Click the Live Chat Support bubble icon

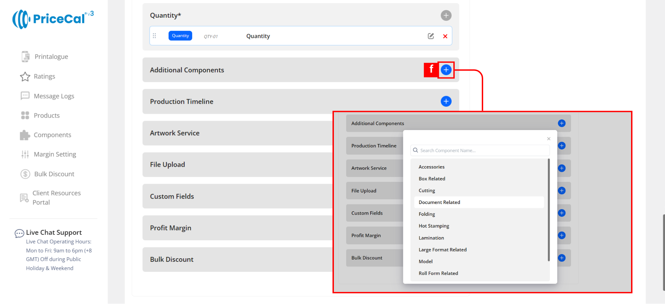[19, 233]
